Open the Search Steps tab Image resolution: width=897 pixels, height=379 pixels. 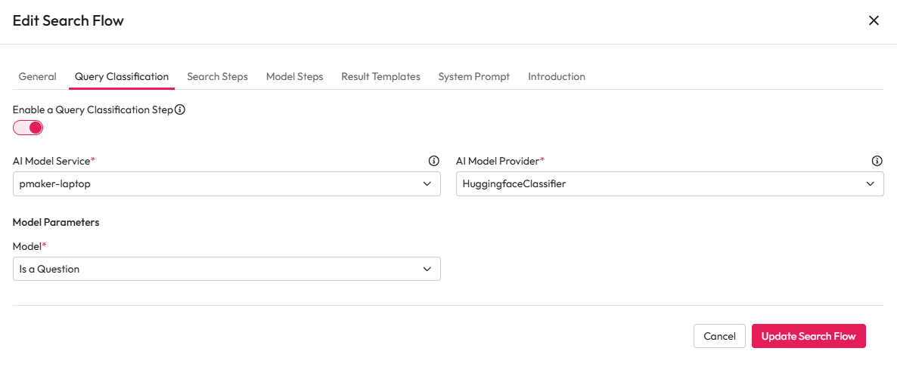click(x=217, y=76)
